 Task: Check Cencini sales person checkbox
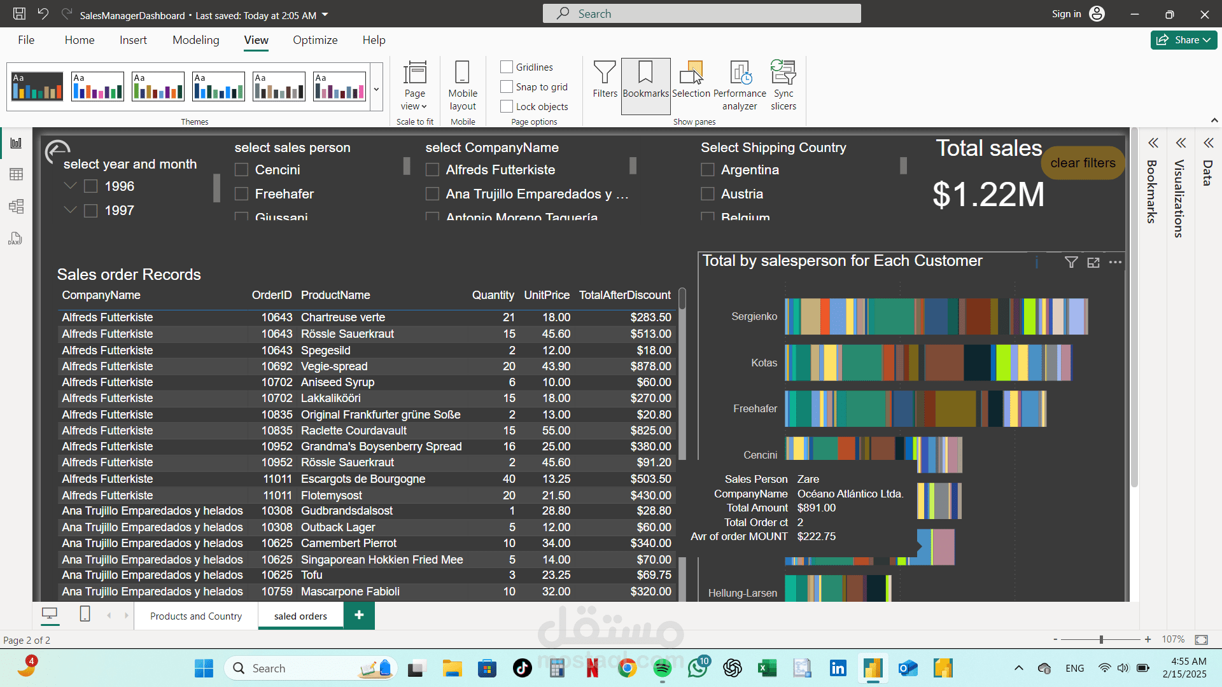[x=241, y=170]
